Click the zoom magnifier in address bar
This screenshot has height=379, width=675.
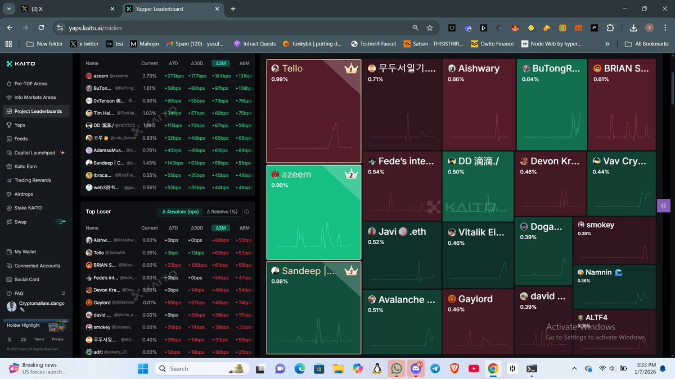(415, 28)
